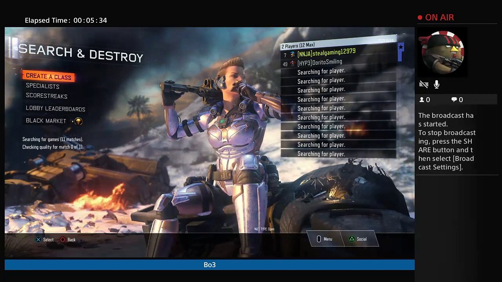502x282 pixels.
Task: Click the comment count speech bubble icon
Action: click(x=454, y=100)
